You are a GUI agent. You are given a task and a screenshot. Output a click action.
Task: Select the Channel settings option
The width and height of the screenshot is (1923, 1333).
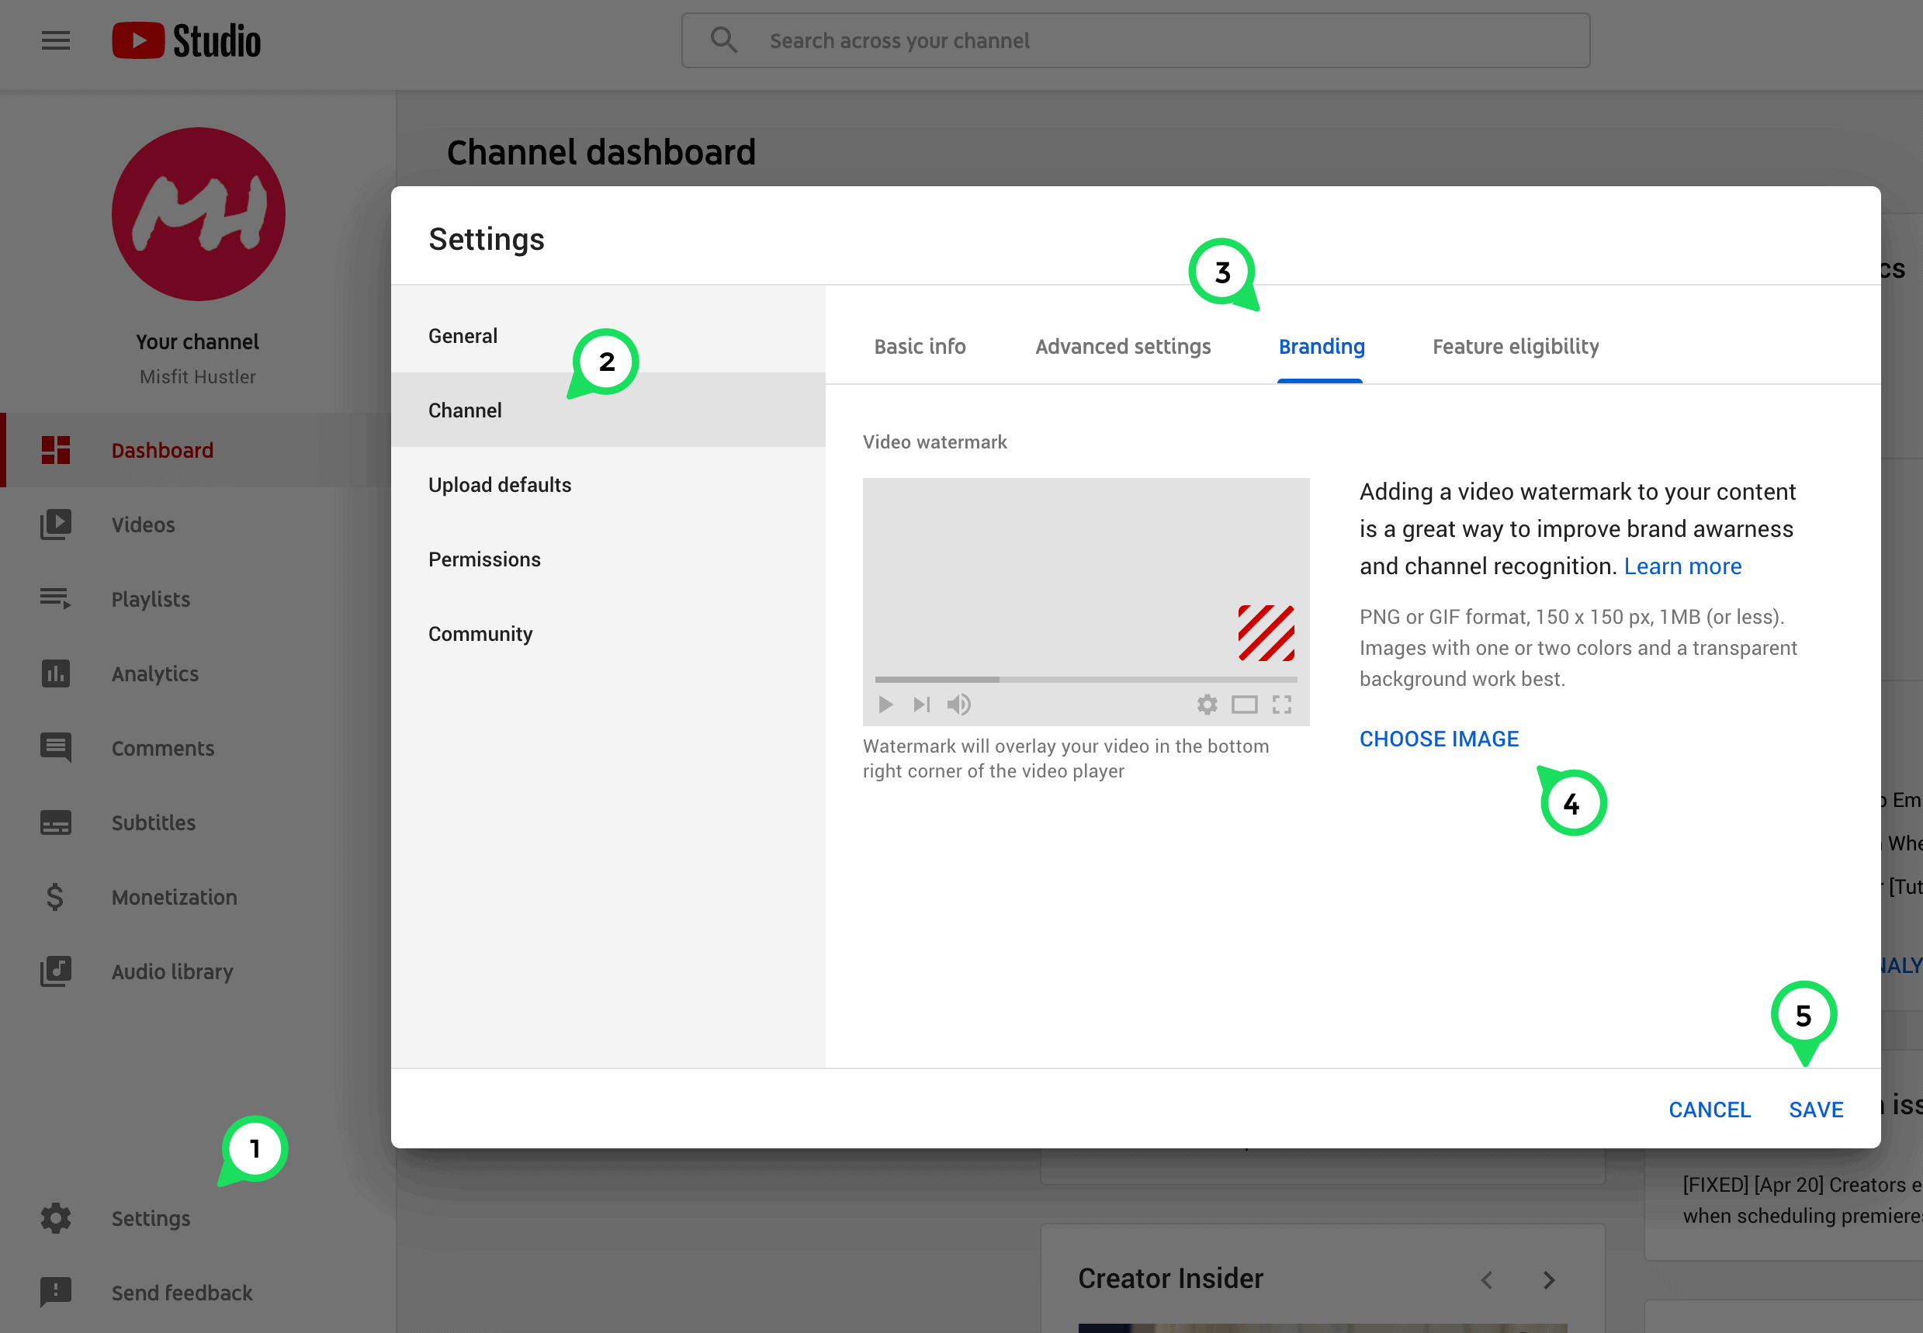pos(465,409)
